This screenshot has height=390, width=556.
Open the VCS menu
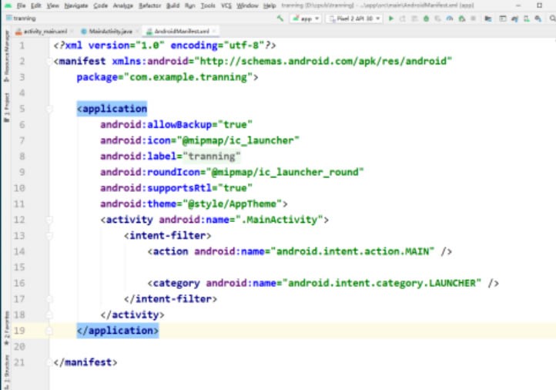pos(226,5)
